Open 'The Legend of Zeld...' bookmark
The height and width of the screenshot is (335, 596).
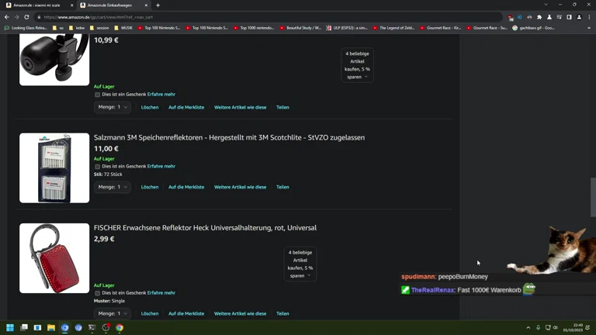point(393,28)
